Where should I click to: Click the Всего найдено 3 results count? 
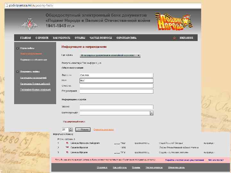click(x=66, y=139)
